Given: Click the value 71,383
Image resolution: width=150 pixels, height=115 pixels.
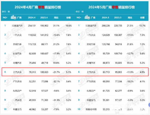Looking at the screenshot, I should pos(45,100).
